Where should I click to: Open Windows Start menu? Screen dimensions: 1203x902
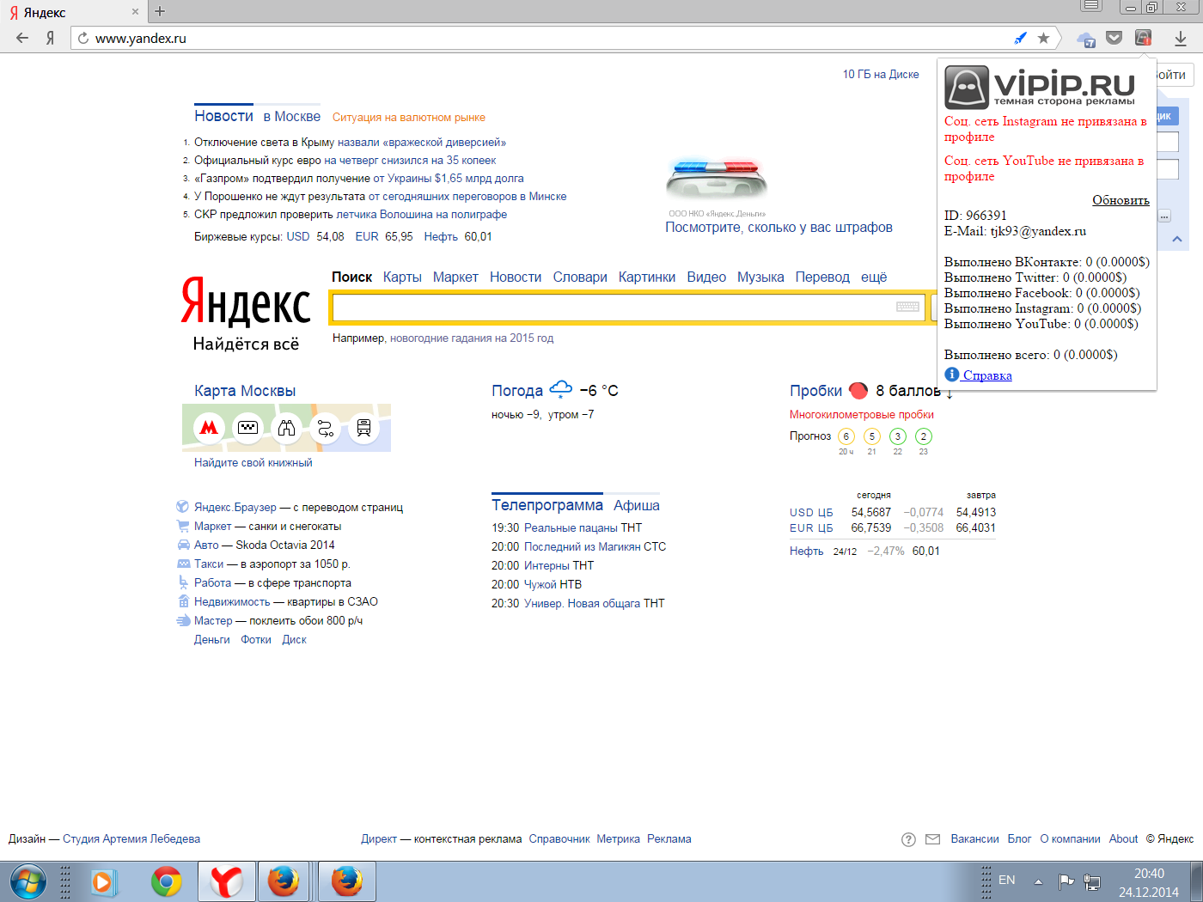[28, 882]
